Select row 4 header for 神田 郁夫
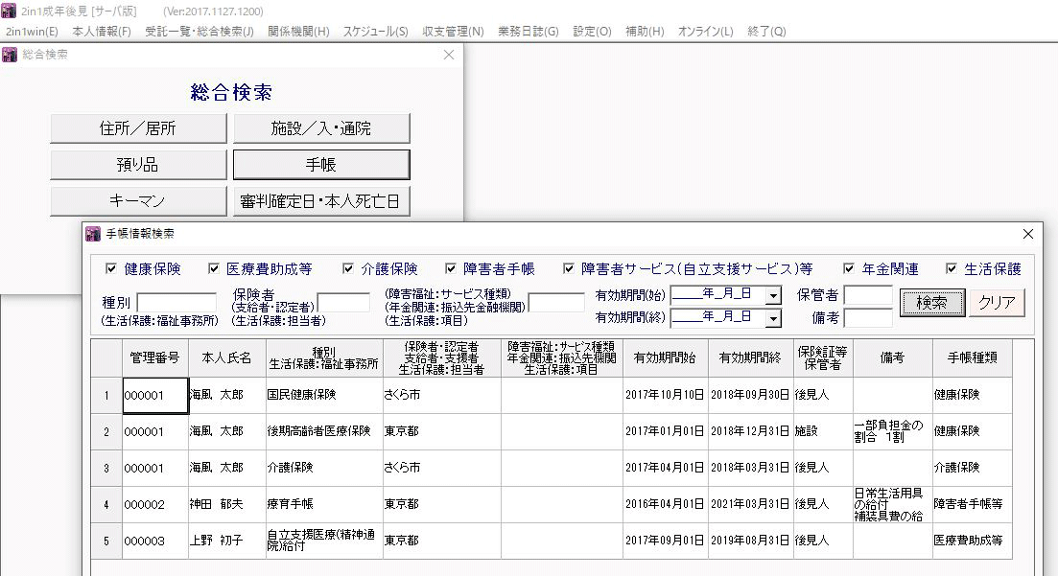1058x576 pixels. point(106,504)
